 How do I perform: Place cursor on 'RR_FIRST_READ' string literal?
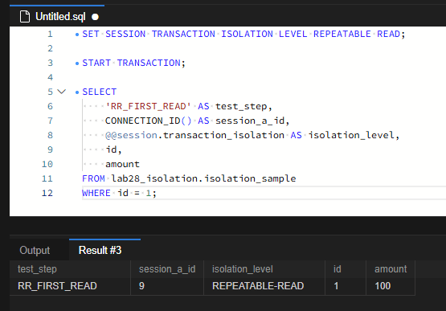[148, 106]
